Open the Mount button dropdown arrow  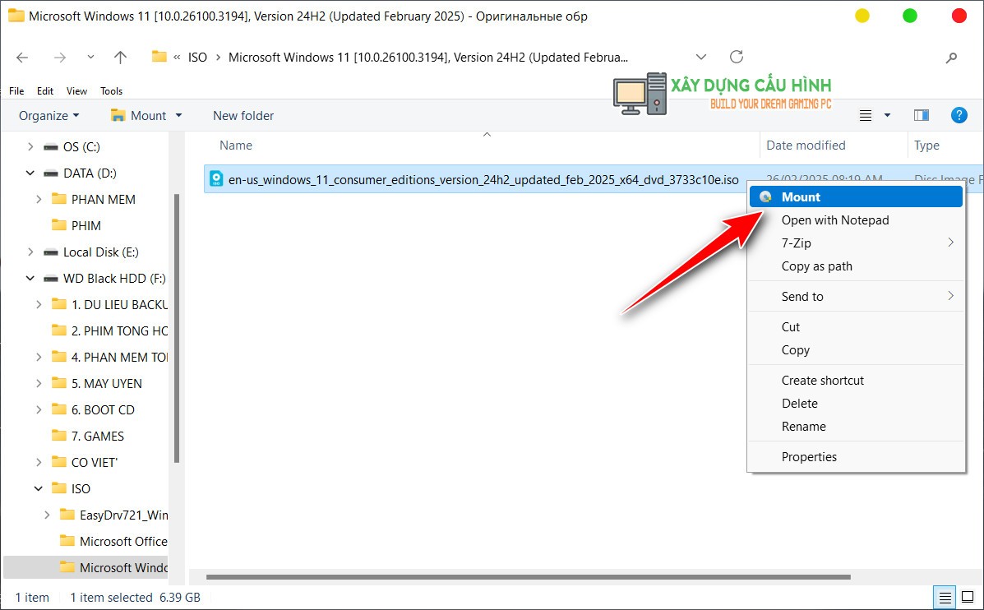coord(178,115)
